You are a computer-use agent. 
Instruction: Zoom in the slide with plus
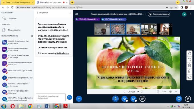(x=171, y=92)
